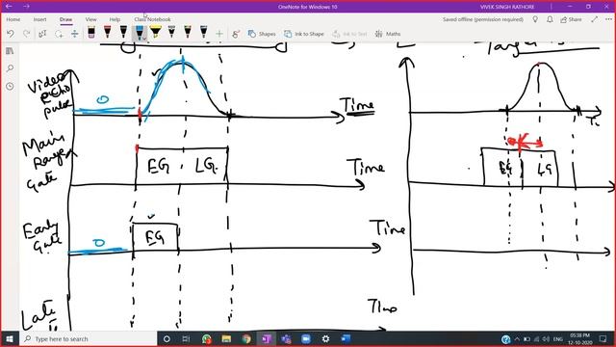
Task: Select objects or type text tool
Action: coord(42,34)
